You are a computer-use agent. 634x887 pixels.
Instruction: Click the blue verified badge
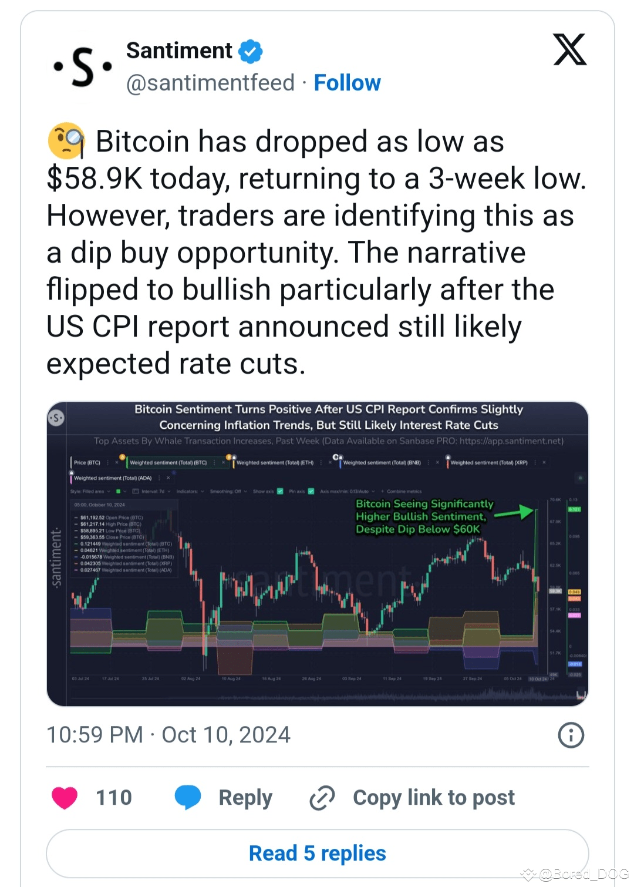click(251, 51)
